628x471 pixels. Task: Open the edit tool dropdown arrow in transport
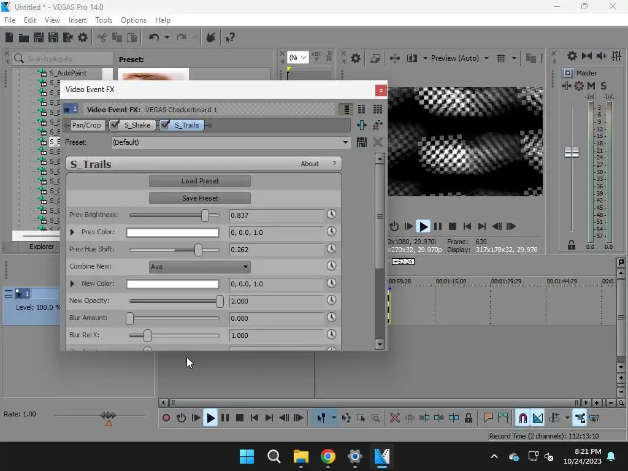pyautogui.click(x=333, y=418)
